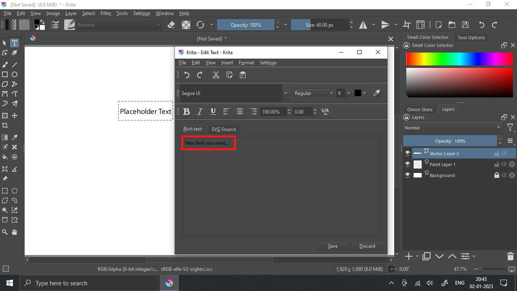Switch to the SVG Source tab
This screenshot has width=517, height=291.
pyautogui.click(x=223, y=129)
